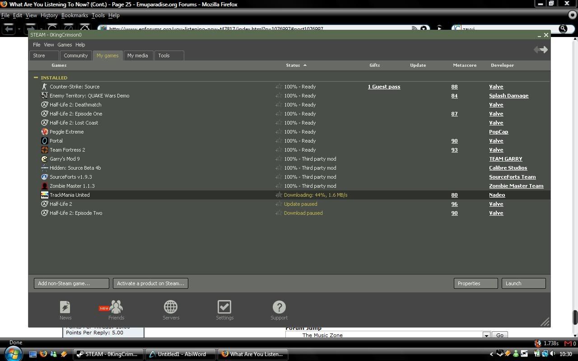
Task: Open the Splash Damage developer link
Action: pos(508,96)
